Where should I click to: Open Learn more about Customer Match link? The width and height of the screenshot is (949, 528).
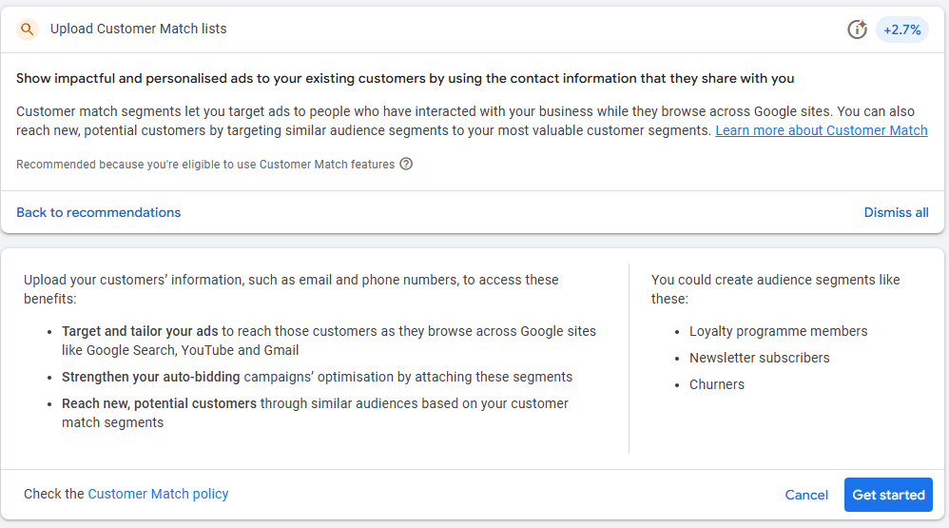click(822, 130)
